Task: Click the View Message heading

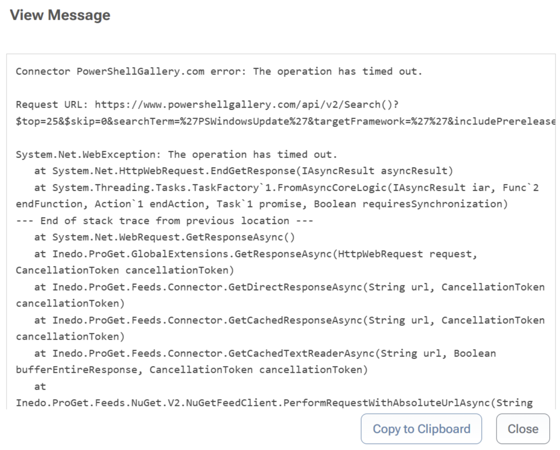Action: (x=60, y=15)
